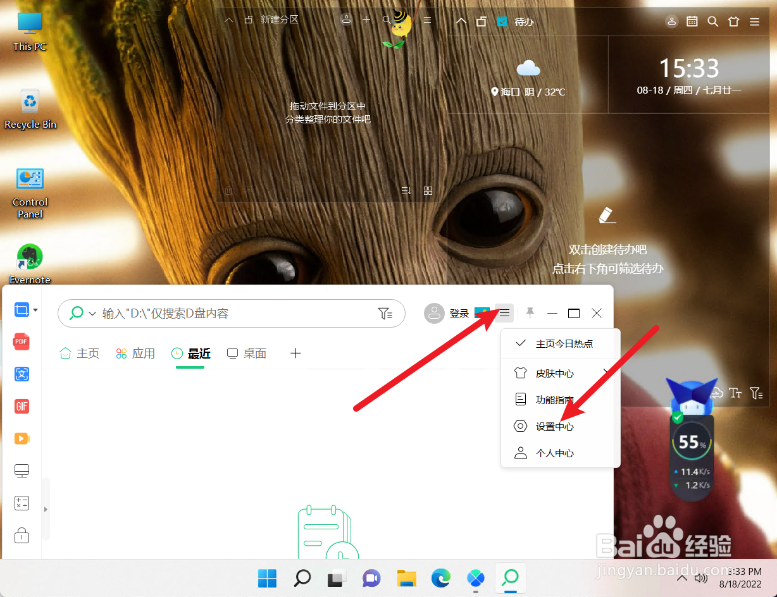777x597 pixels.
Task: Open 设置中心 from the menu
Action: (x=561, y=426)
